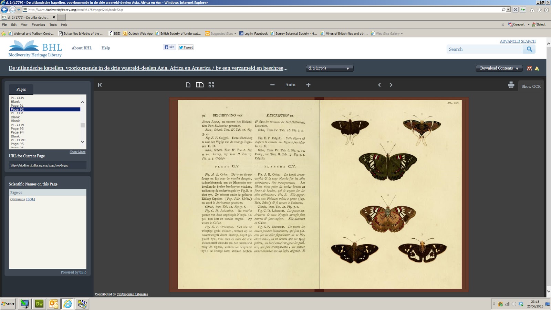Select PL. CLVI in the pages list

coord(18,125)
